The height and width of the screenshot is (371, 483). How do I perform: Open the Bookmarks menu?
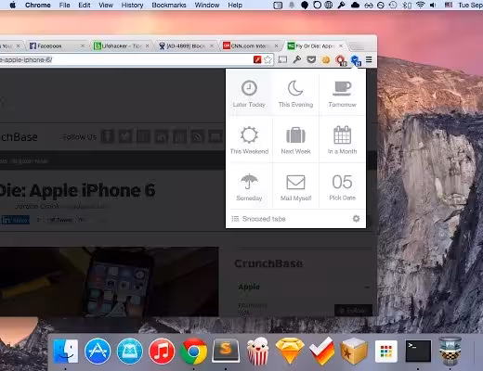169,5
